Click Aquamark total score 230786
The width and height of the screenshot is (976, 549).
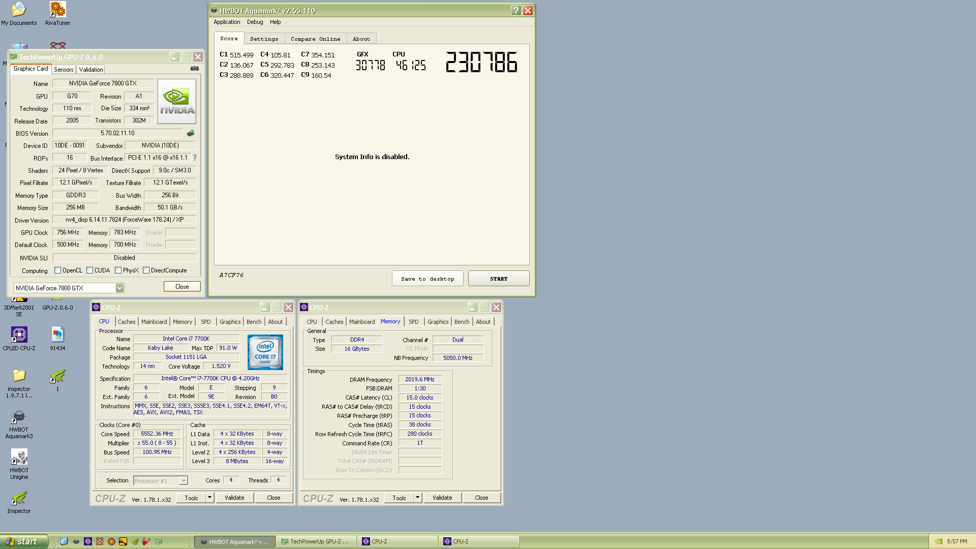tap(481, 62)
